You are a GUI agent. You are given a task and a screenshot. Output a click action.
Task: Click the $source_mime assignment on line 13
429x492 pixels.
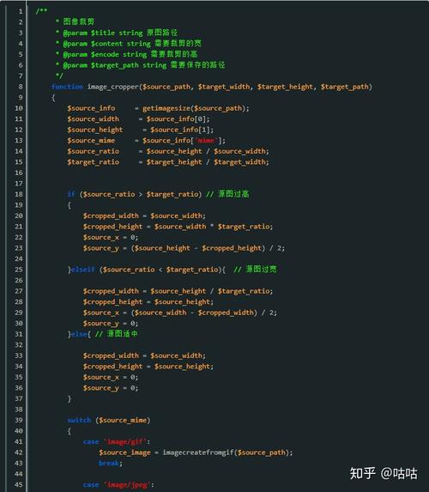146,141
